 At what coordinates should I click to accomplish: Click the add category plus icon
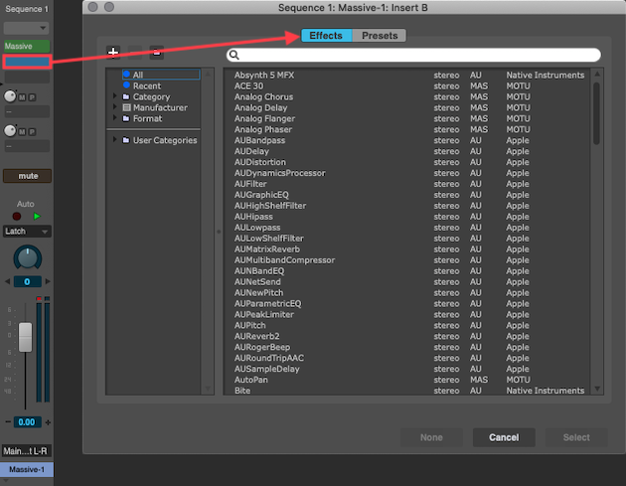tap(113, 52)
